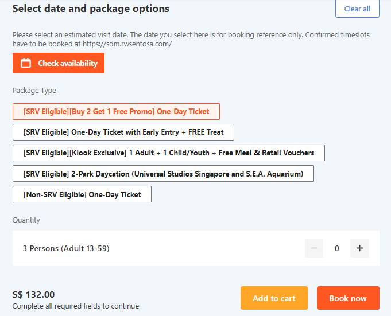Screen dimensions: 391x316
Task: Click the calendar icon on Check availability
Action: click(x=26, y=63)
